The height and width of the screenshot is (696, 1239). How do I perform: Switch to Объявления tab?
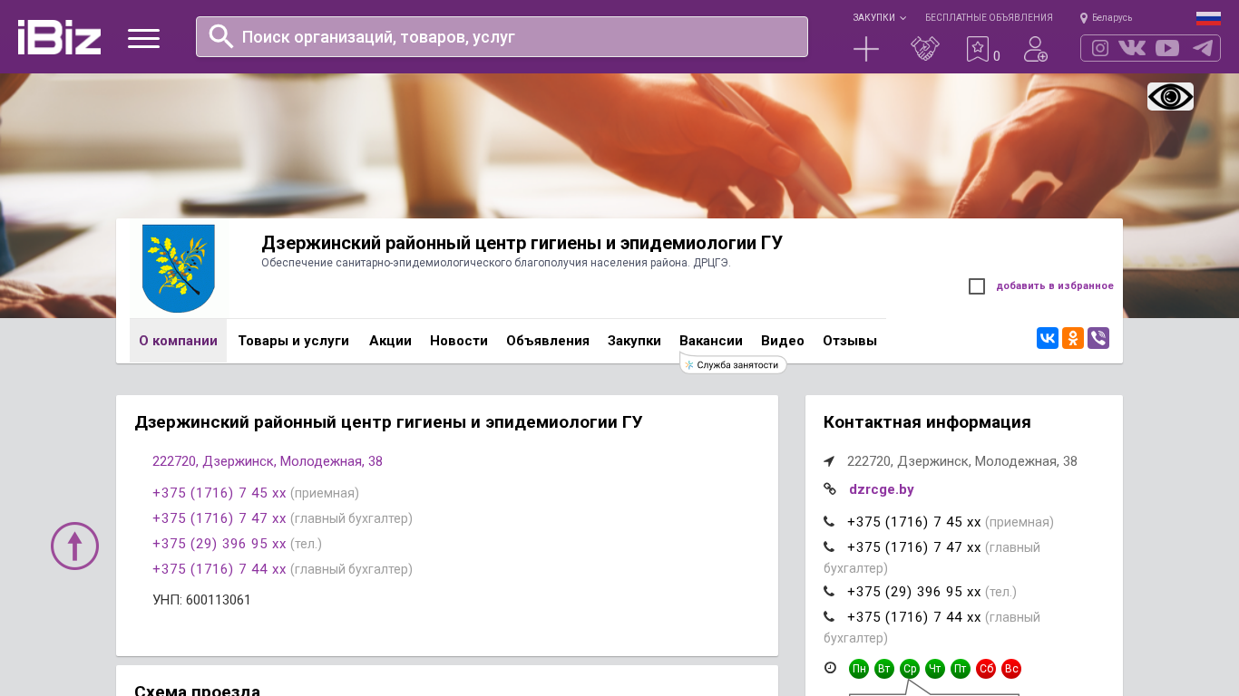[x=548, y=341]
